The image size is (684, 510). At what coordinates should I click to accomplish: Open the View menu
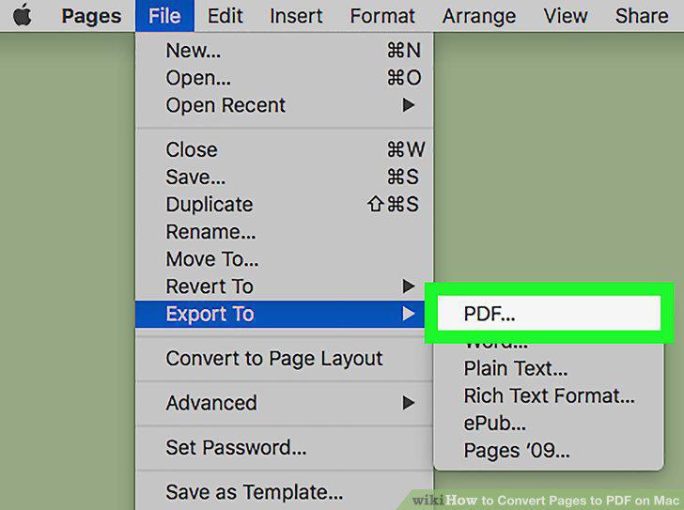pyautogui.click(x=566, y=16)
